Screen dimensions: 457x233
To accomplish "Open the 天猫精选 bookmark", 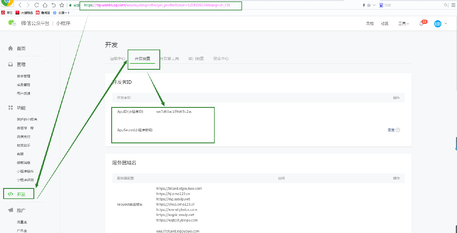I will point(24,13).
